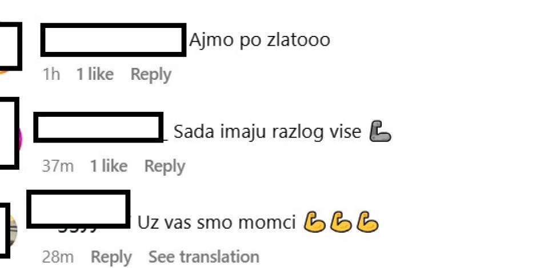
Task: Open the profile picture beside 'Ajmo po zlatooo'
Action: coord(10,46)
